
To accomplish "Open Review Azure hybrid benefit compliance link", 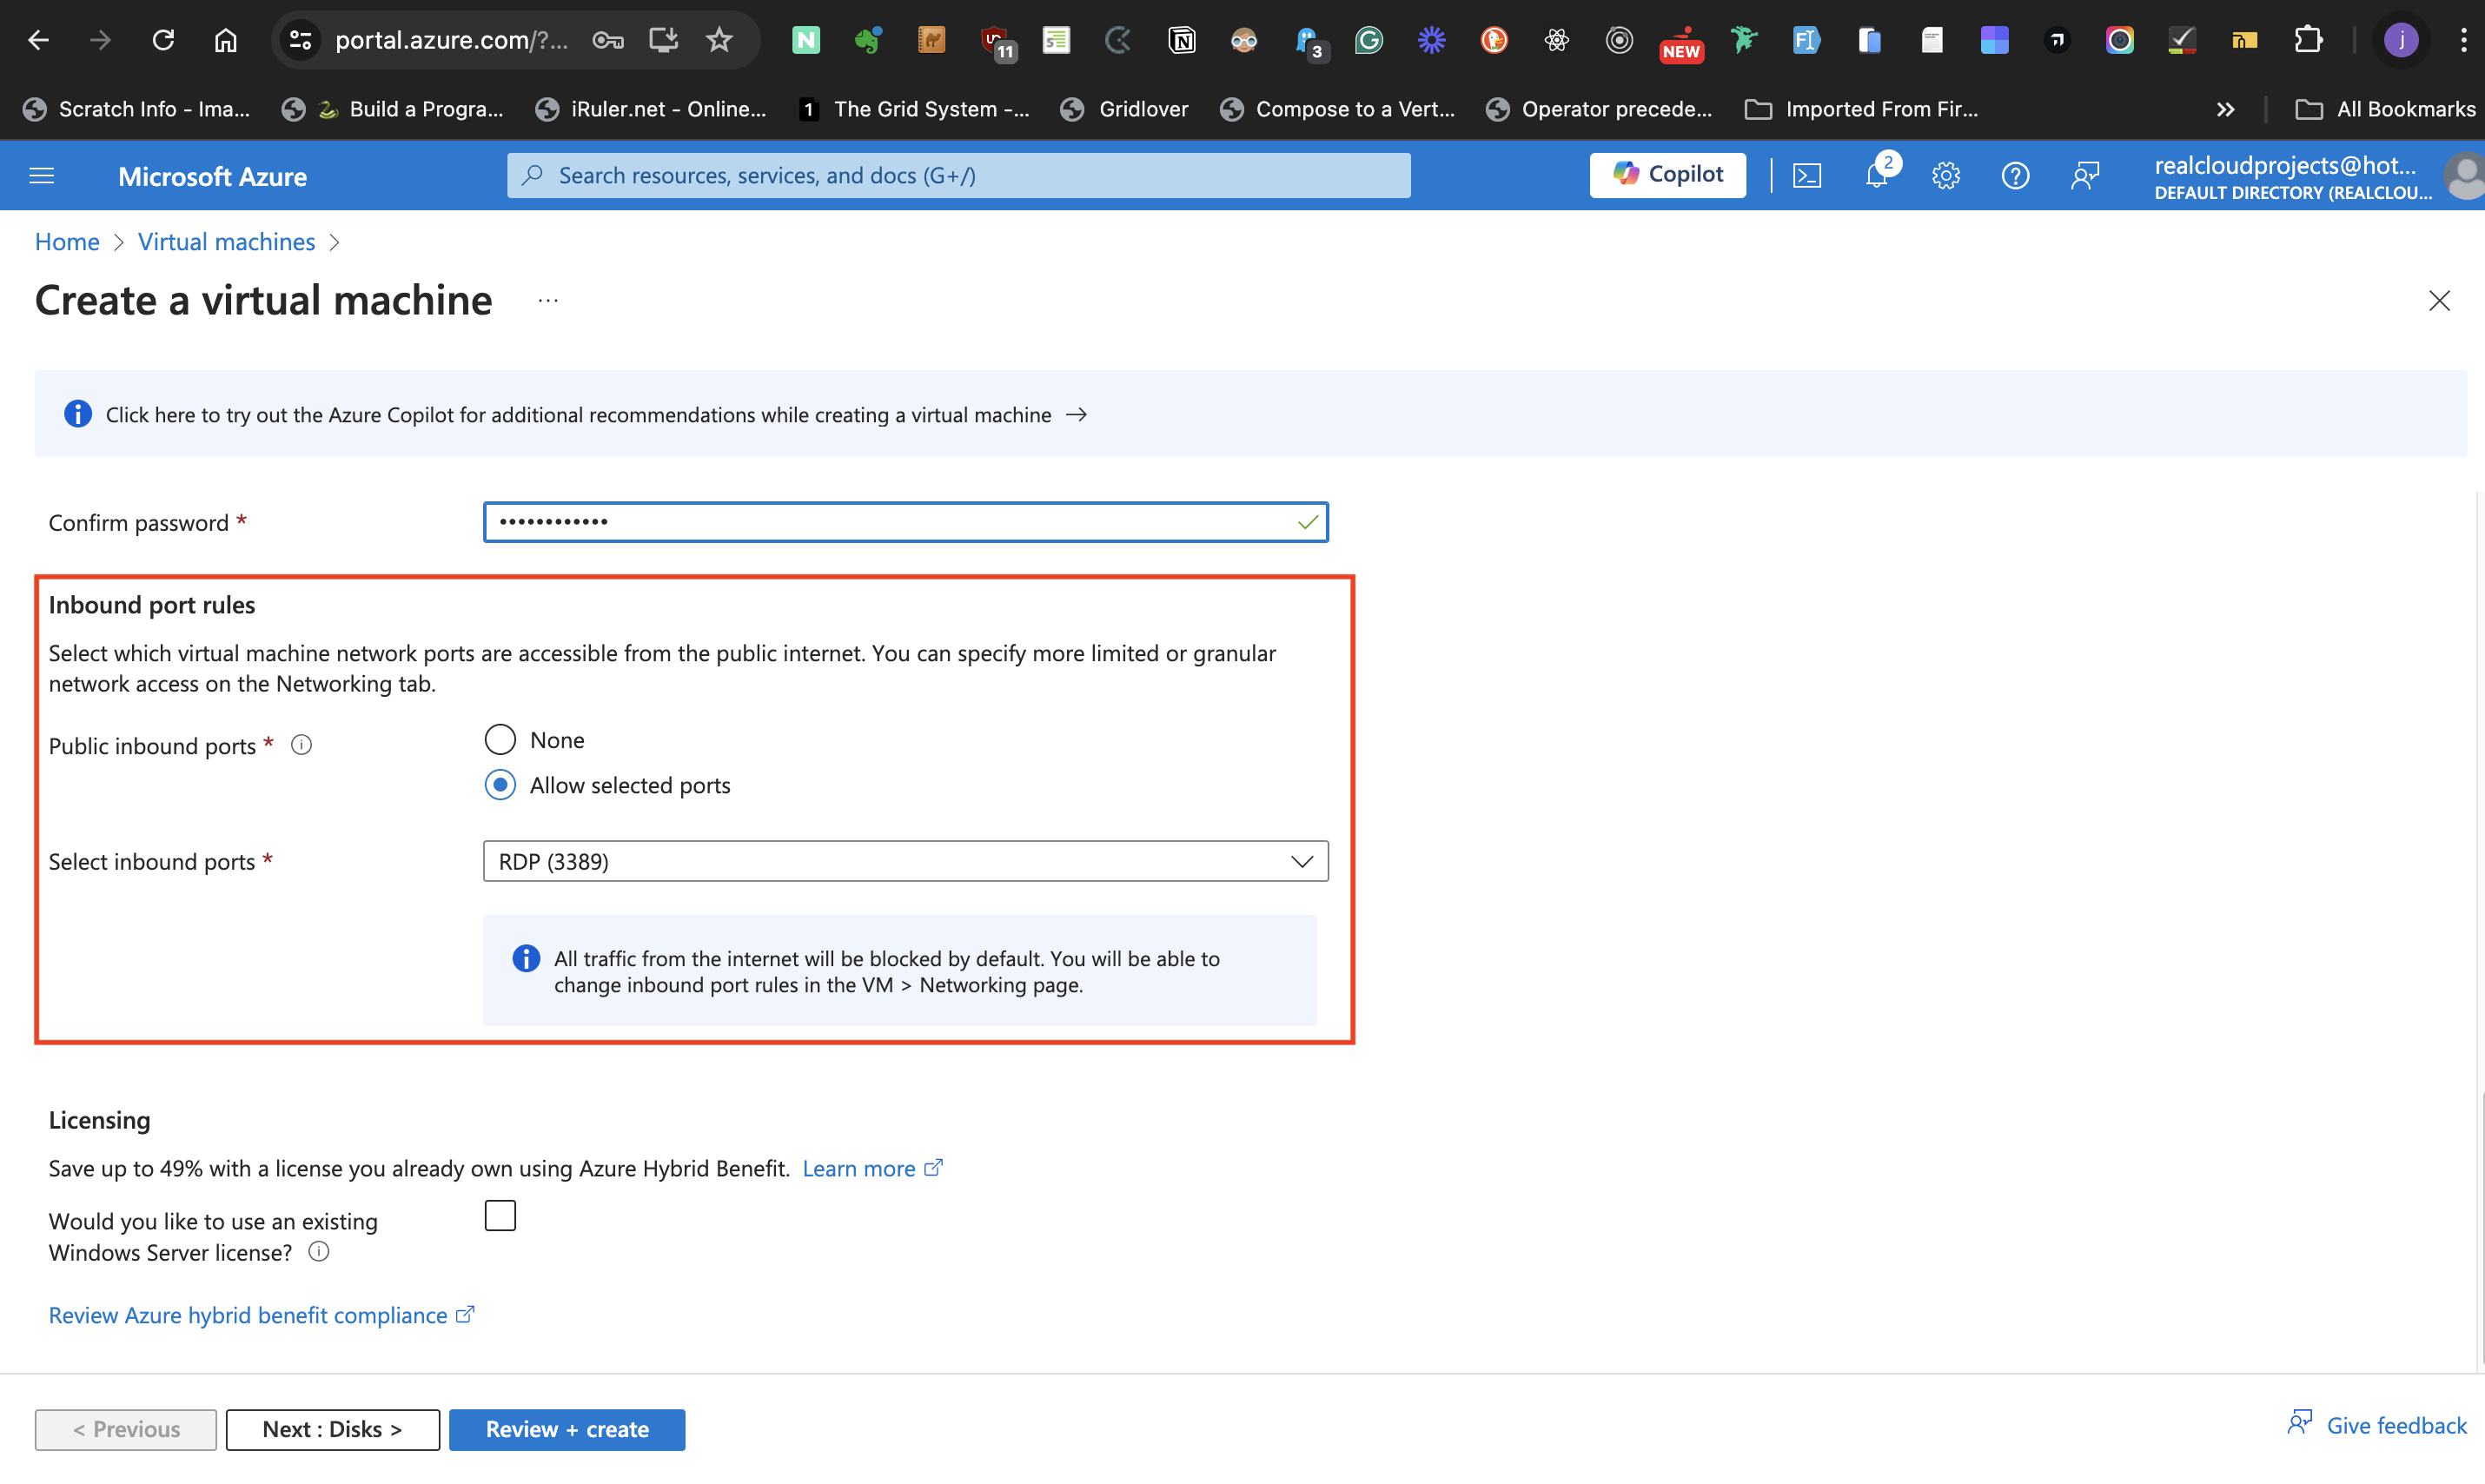I will coord(248,1315).
